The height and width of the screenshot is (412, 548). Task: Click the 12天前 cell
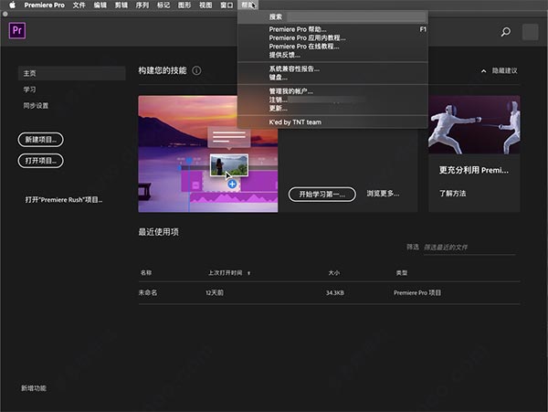click(215, 293)
